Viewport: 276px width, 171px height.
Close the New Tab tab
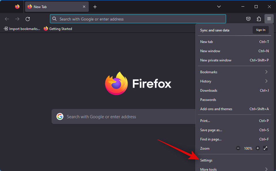click(x=84, y=7)
